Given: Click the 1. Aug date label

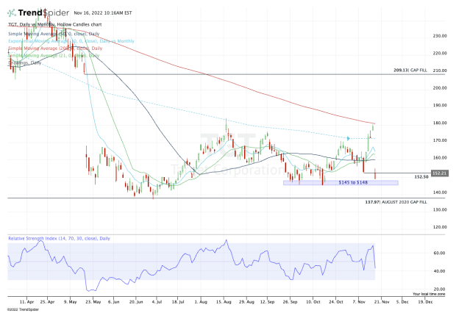Looking at the screenshot, I should point(201,302).
